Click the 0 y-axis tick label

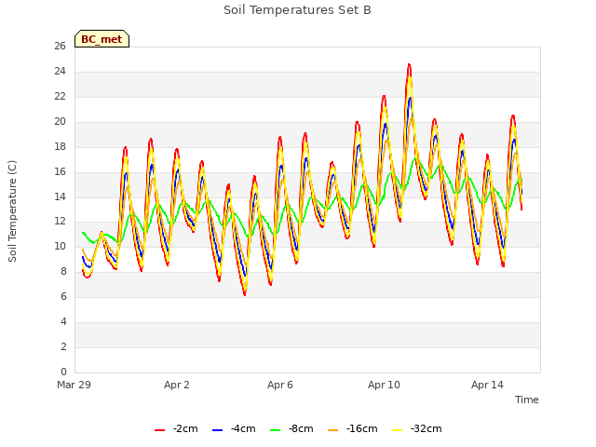pyautogui.click(x=63, y=372)
